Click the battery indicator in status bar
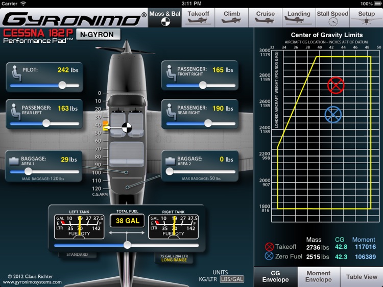The width and height of the screenshot is (383, 287). click(x=377, y=4)
